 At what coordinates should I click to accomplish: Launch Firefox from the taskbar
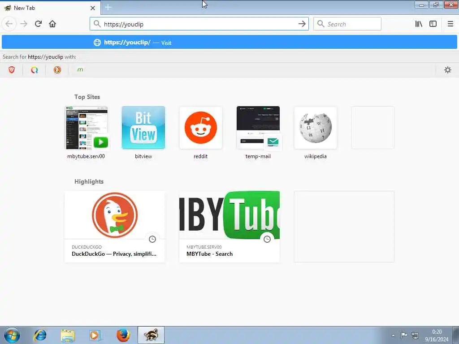tap(123, 335)
